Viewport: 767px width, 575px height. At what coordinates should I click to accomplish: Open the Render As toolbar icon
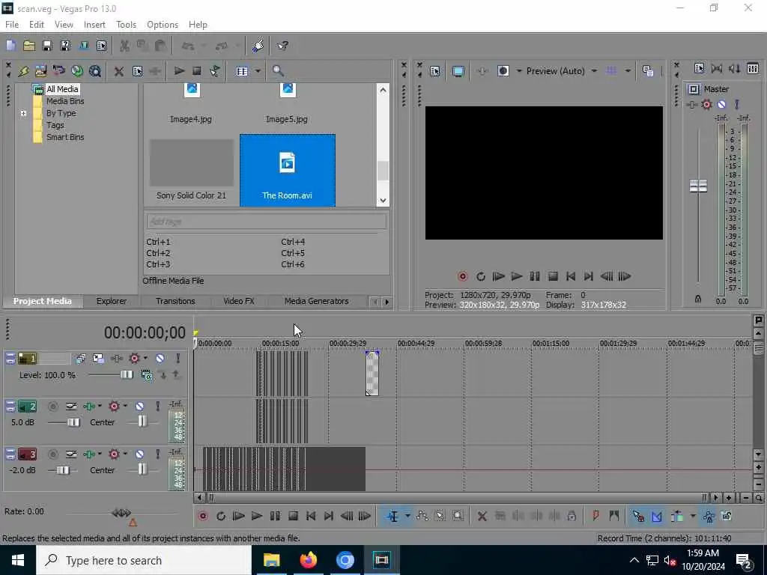pos(84,46)
